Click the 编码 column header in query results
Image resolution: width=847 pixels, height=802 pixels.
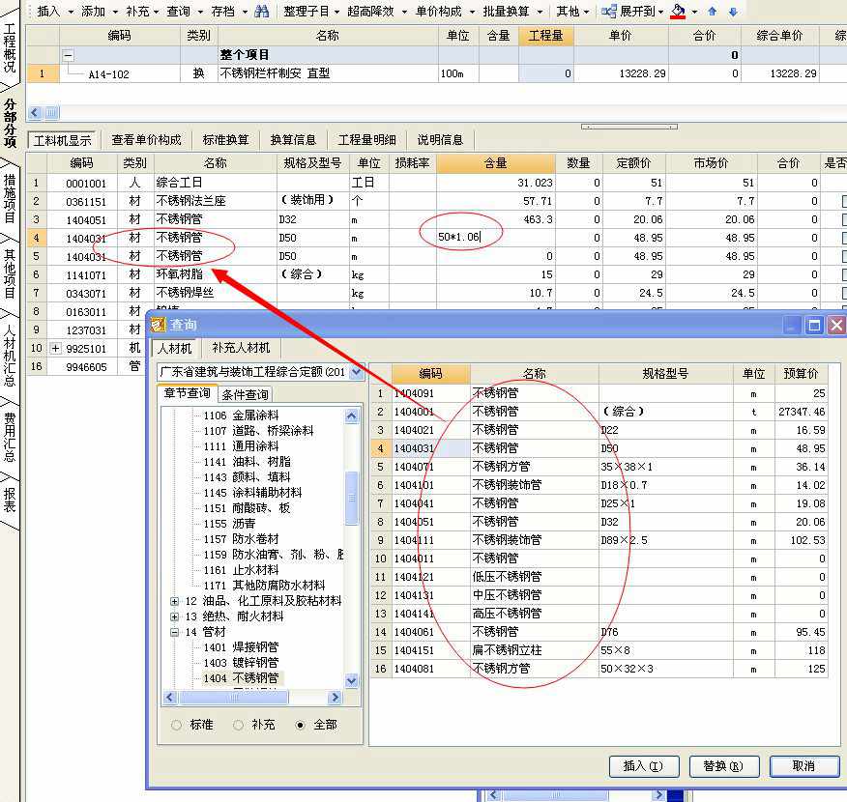tap(430, 374)
